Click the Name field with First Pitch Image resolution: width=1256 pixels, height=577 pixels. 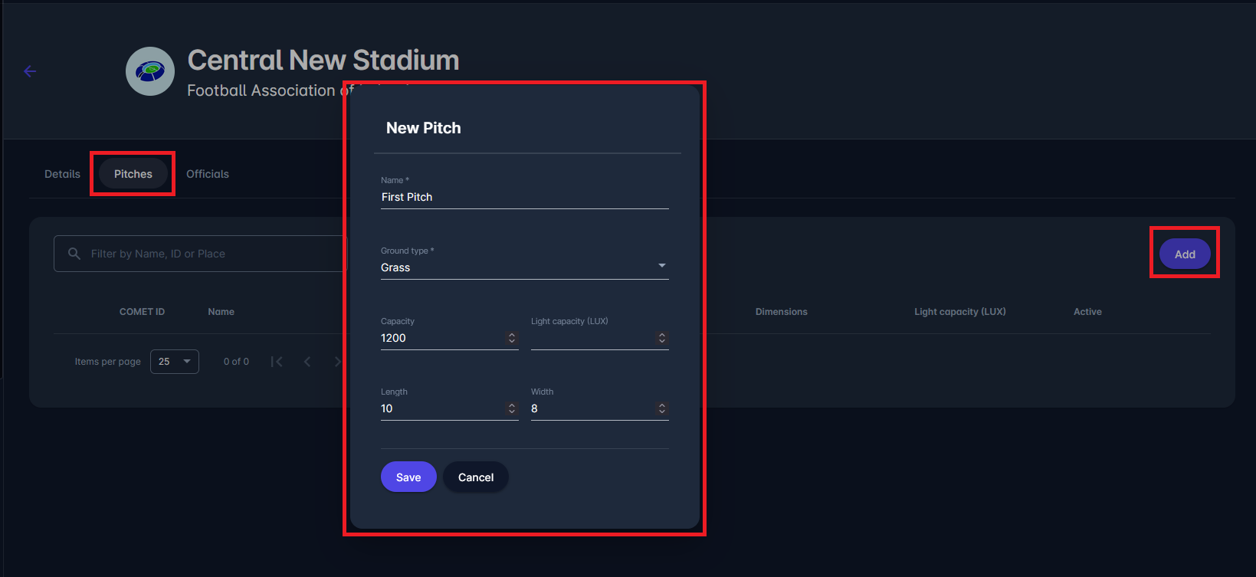coord(524,197)
